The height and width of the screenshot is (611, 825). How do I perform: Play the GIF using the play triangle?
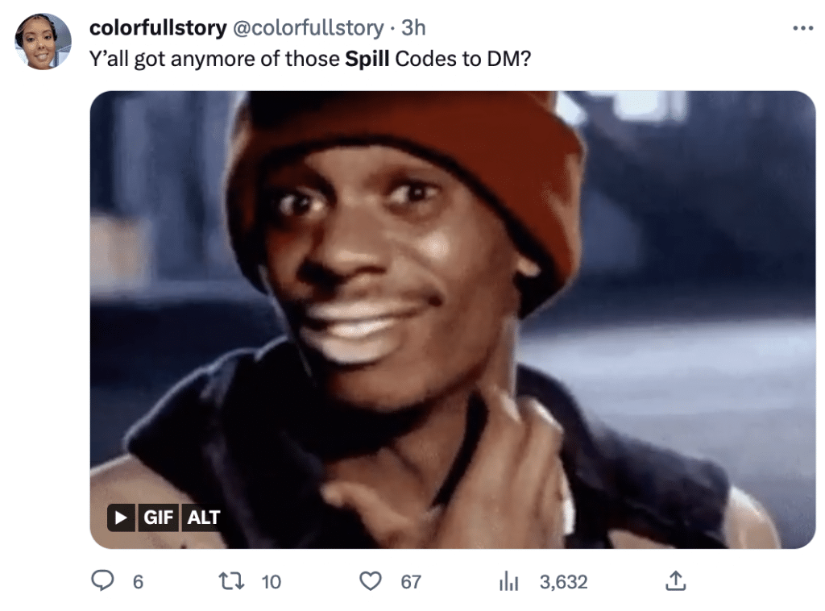click(121, 517)
